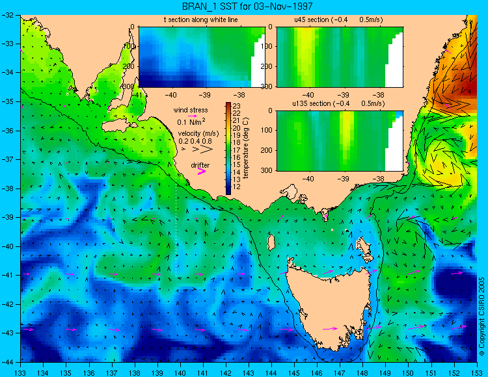Click the colorbar tick label 18
This screenshot has height=377, width=488.
pos(237,142)
